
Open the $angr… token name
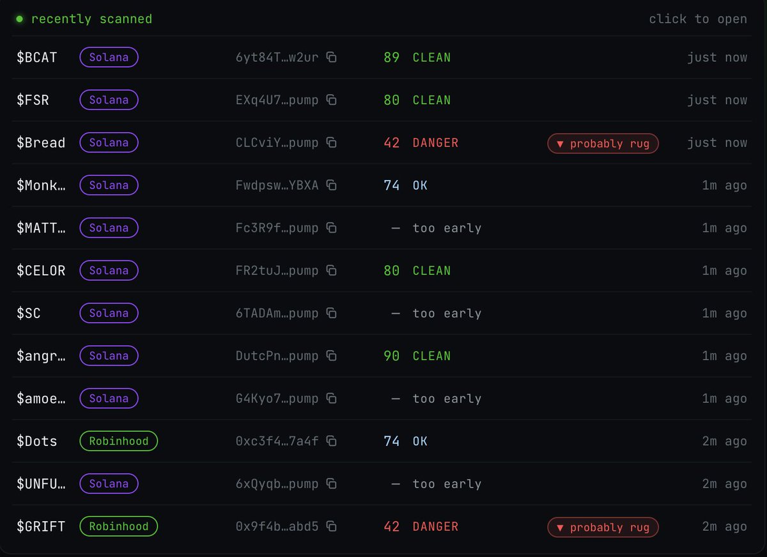[41, 356]
